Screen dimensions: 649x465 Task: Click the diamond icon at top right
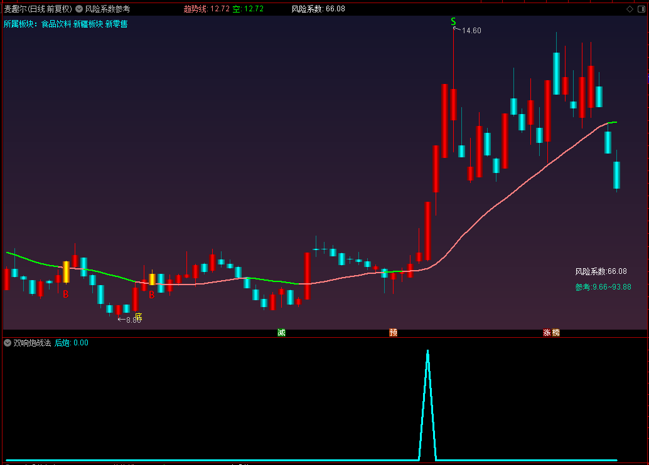coord(630,9)
